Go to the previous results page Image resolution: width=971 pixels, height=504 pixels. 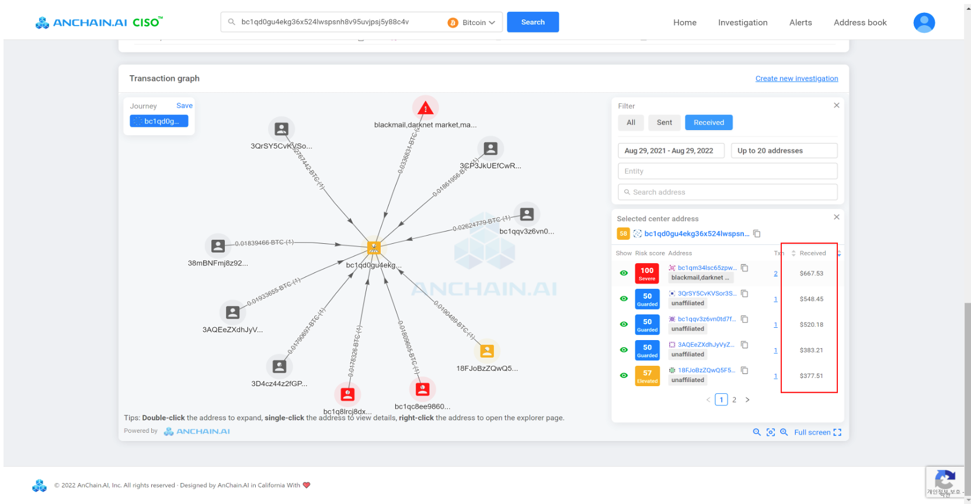[x=708, y=400]
